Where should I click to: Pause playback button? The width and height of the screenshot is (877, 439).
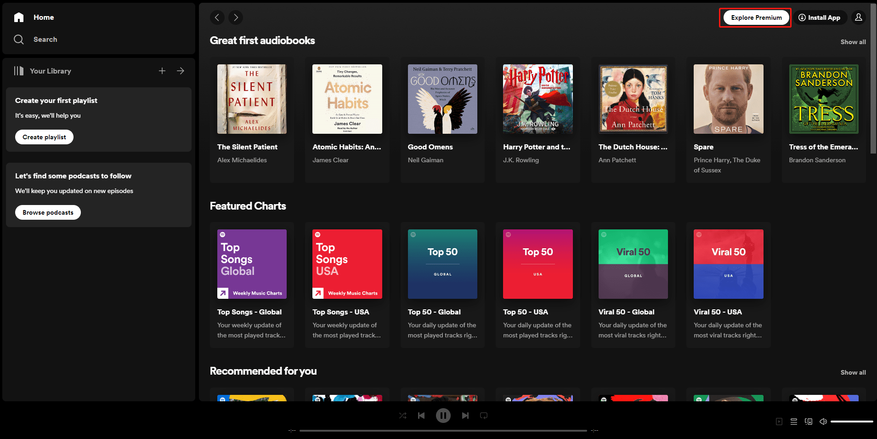tap(443, 416)
